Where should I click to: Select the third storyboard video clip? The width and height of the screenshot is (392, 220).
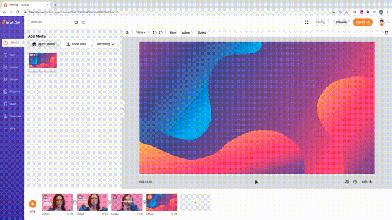tap(127, 202)
